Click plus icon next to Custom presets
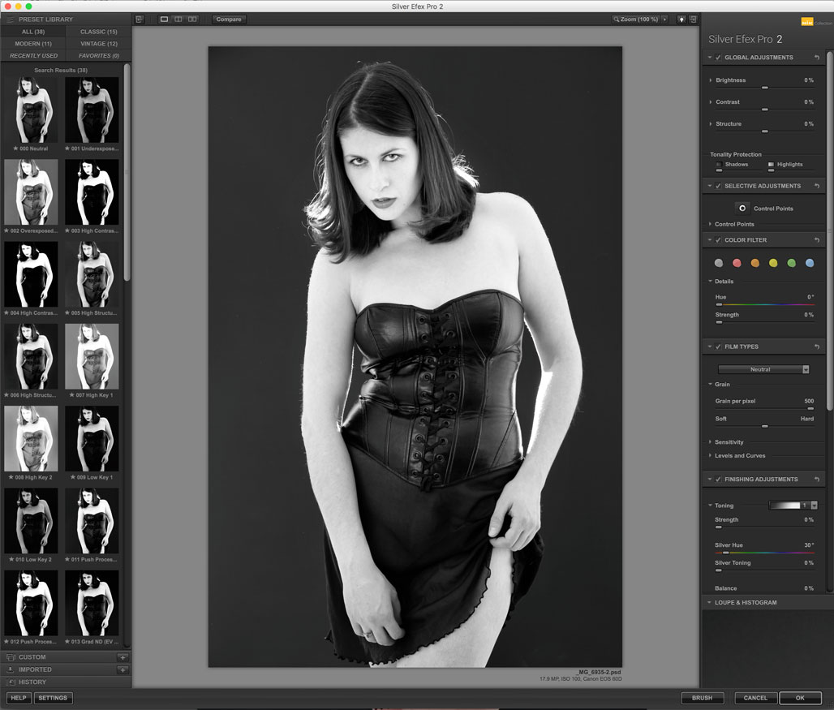Screen dimensions: 834x710 tap(123, 657)
